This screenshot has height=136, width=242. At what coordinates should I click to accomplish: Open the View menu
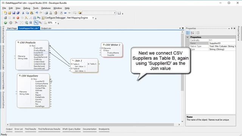tap(18, 8)
